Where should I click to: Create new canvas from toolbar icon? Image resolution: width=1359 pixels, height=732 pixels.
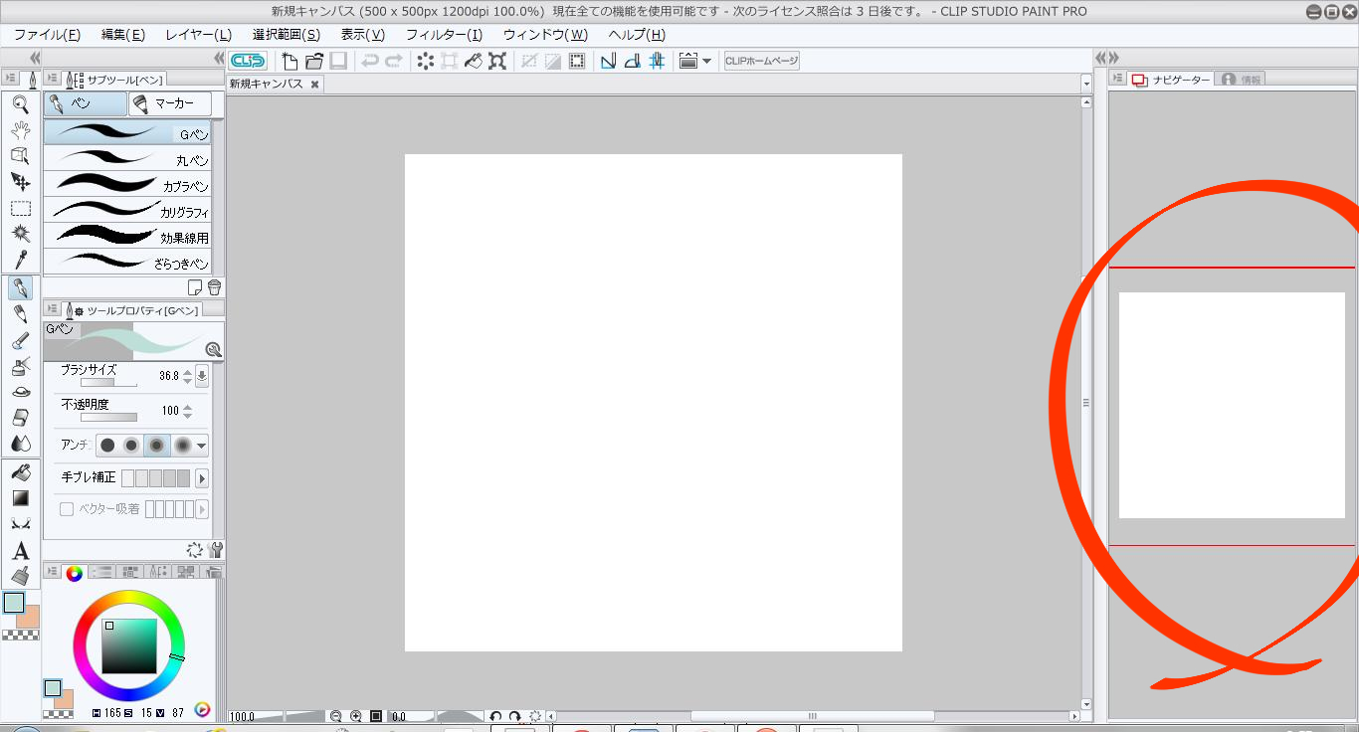[x=291, y=61]
